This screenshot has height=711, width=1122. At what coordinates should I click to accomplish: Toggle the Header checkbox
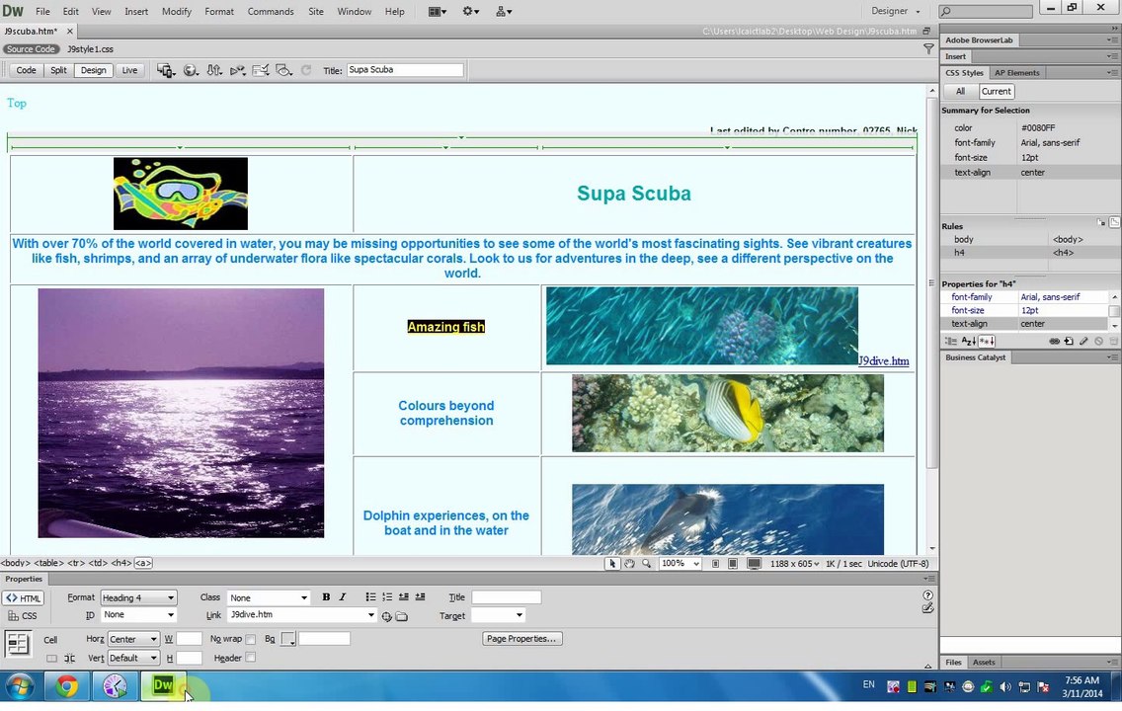[x=251, y=658]
